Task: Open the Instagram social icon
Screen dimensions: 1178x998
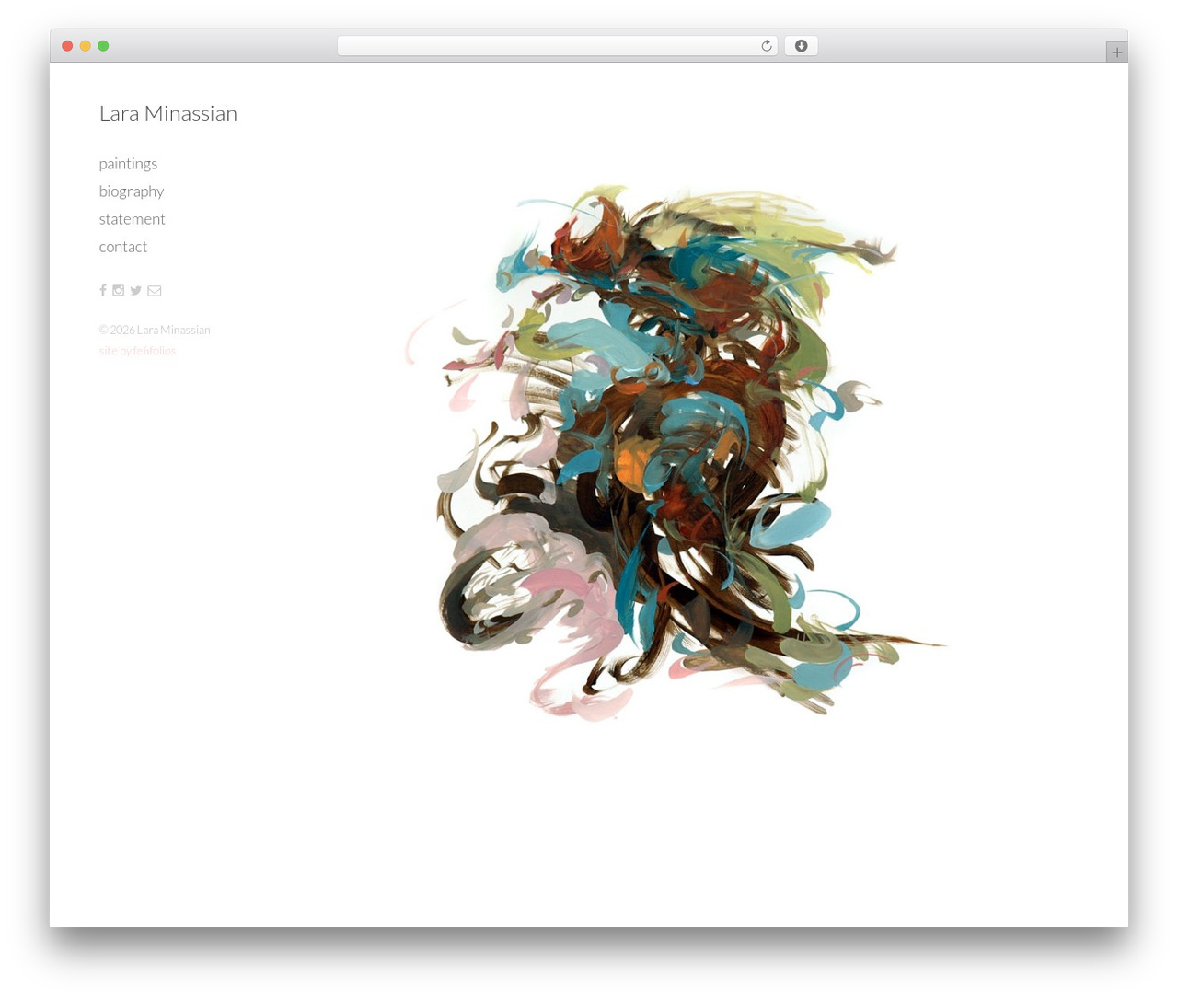Action: coord(118,291)
